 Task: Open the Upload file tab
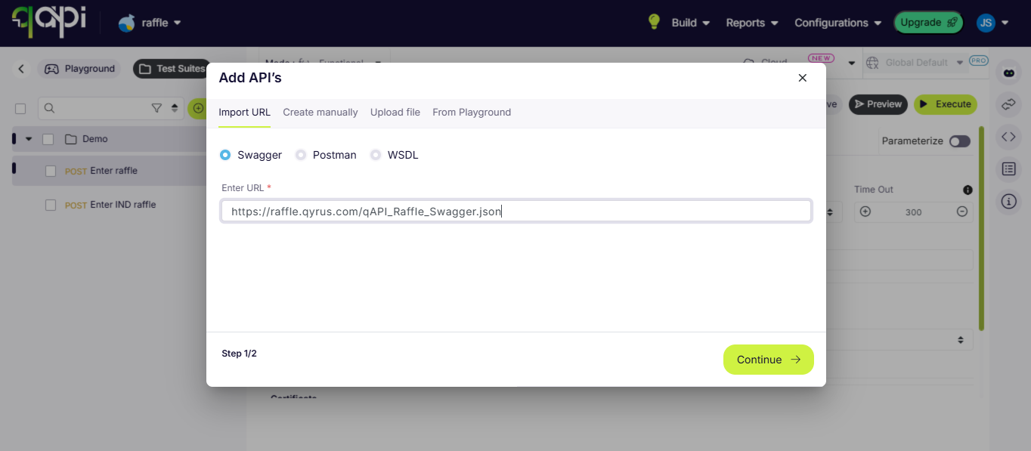[x=395, y=113]
